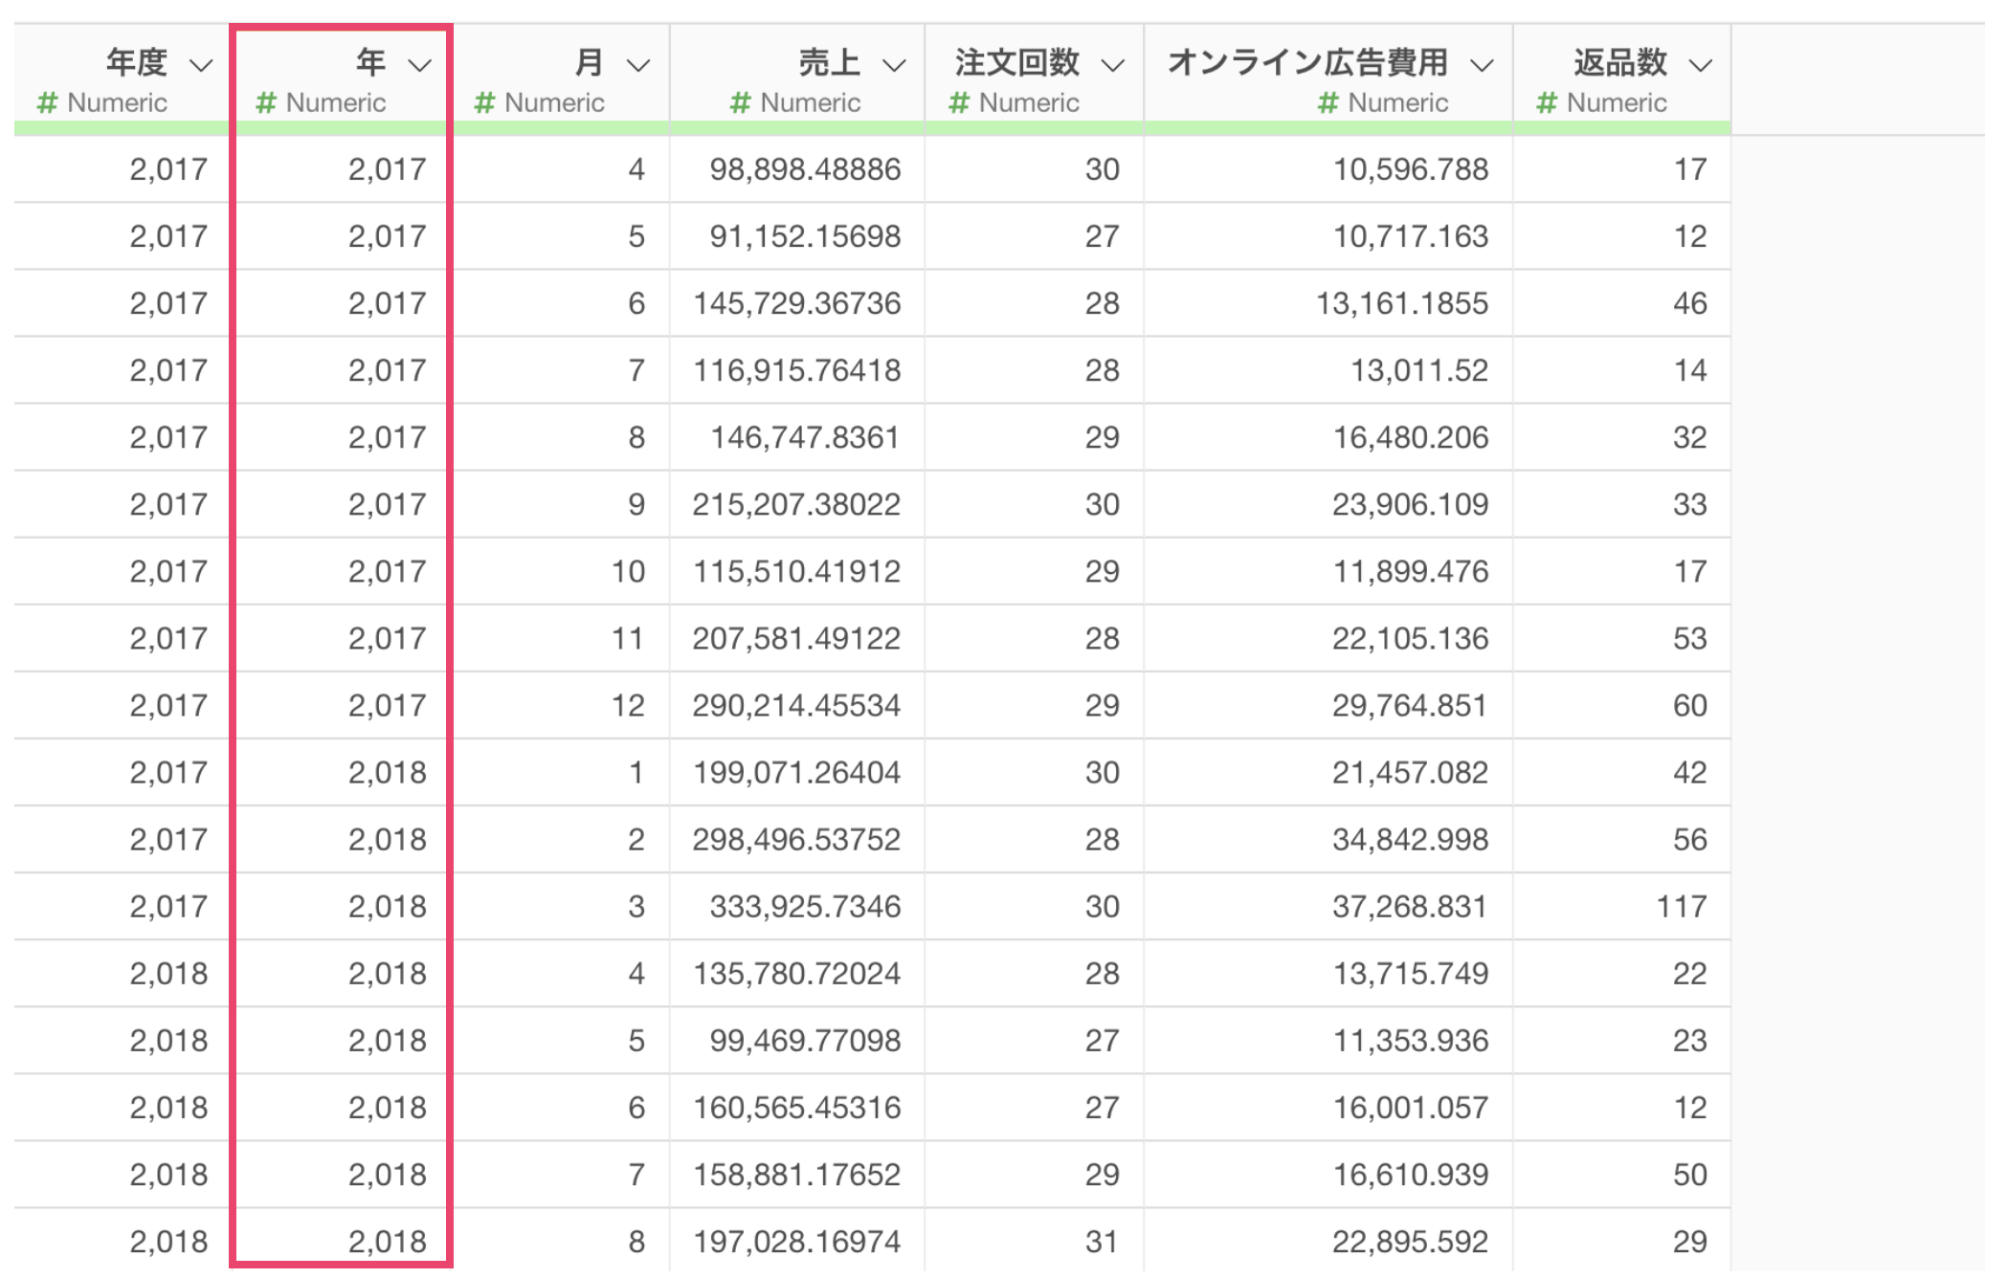
Task: Click the Numeric hash icon under 返品数
Action: click(x=1547, y=102)
